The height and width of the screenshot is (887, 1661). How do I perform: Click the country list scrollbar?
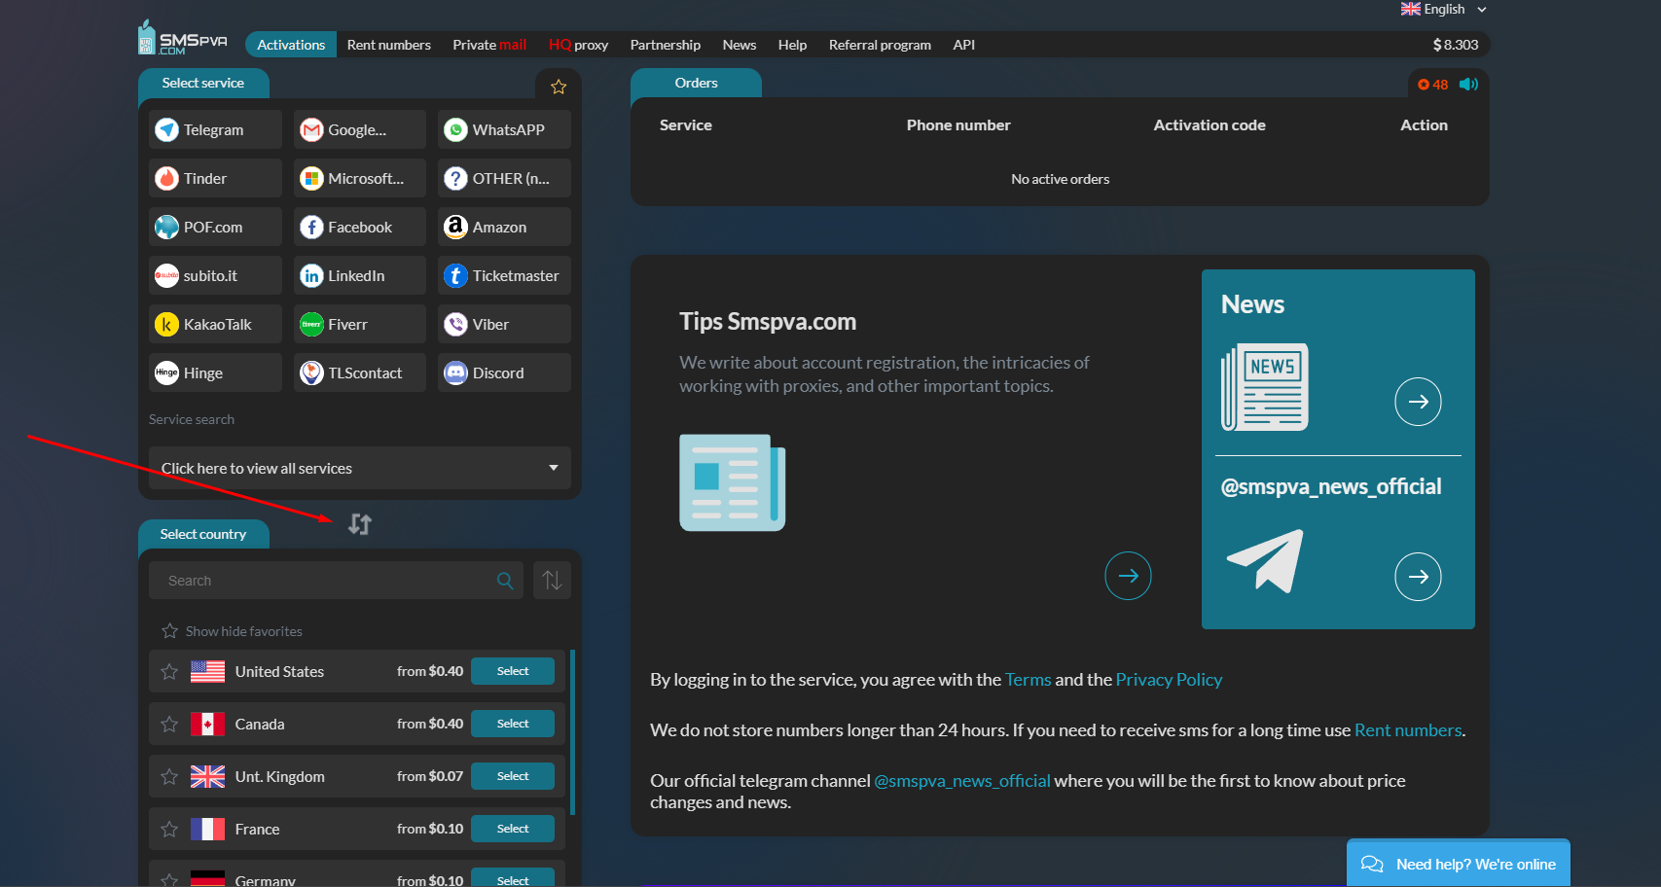point(573,732)
